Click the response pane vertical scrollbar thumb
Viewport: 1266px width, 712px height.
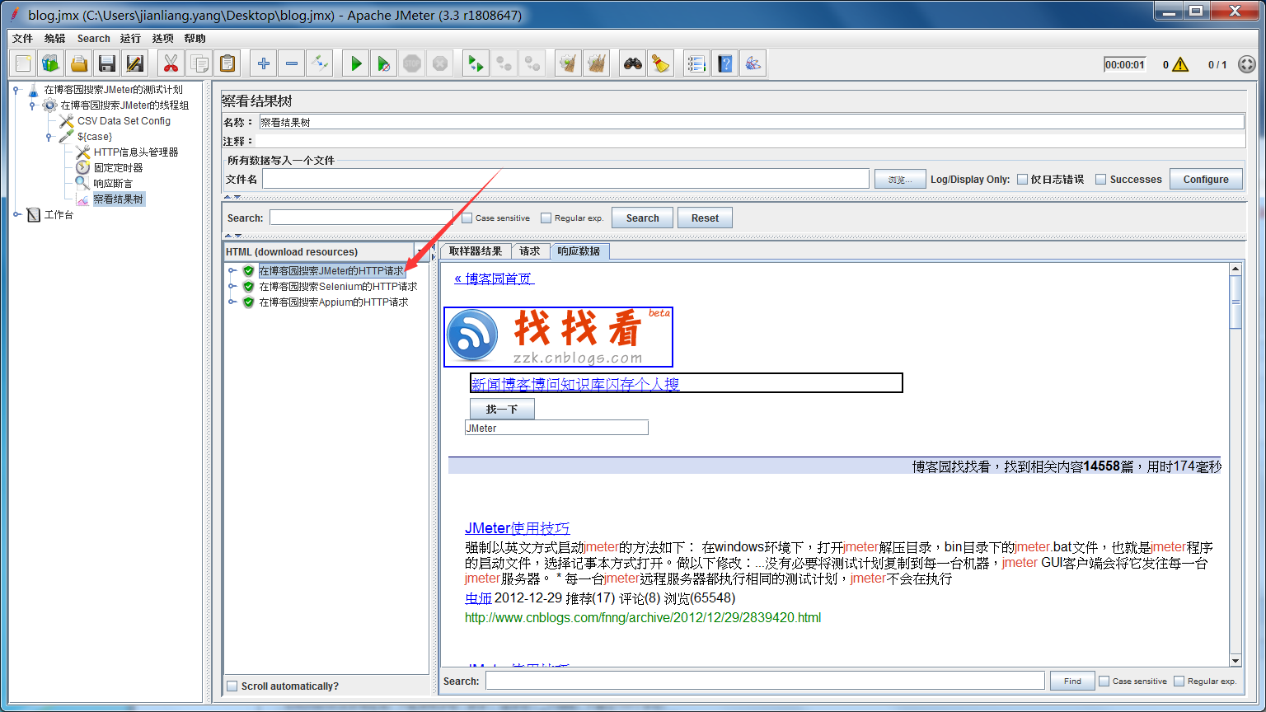(x=1236, y=302)
